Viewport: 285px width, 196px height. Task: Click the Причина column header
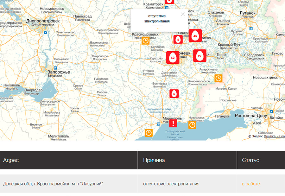154,160
